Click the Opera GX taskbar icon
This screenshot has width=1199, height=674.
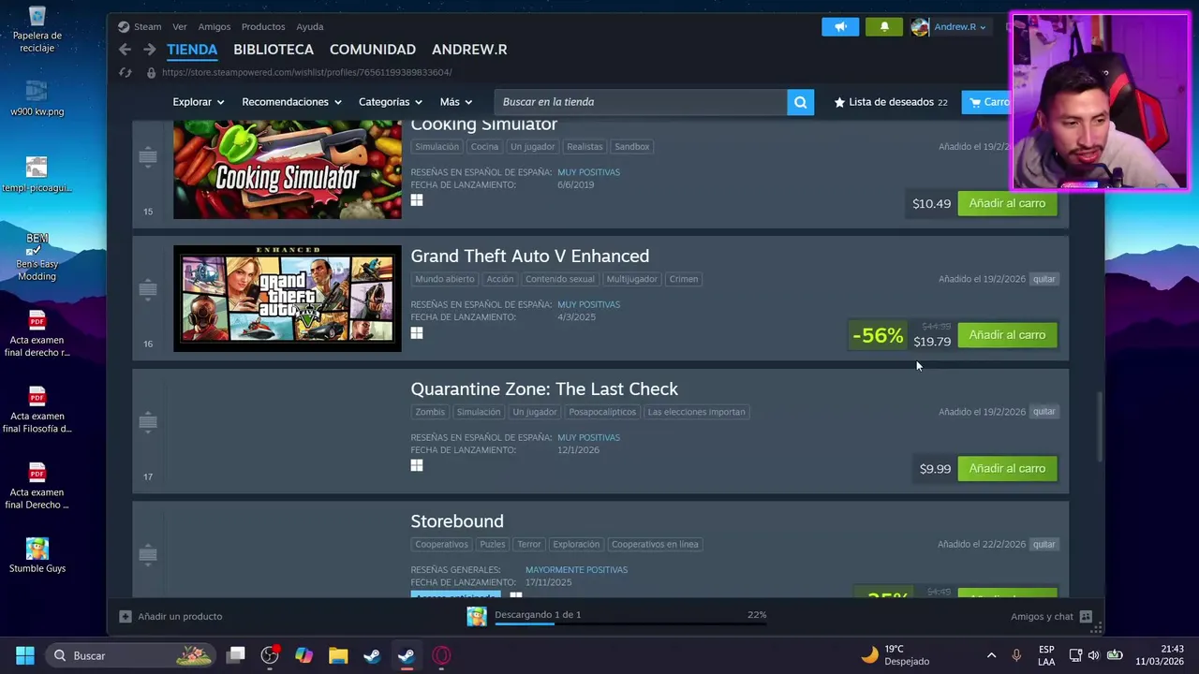[x=441, y=655]
